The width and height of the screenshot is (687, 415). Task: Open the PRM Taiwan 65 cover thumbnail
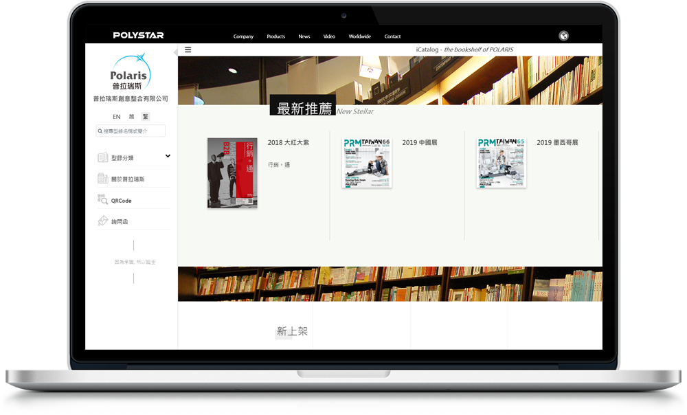point(502,163)
